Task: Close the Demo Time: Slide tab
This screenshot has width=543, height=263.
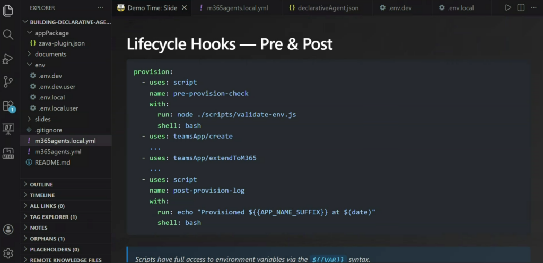Action: (x=184, y=8)
